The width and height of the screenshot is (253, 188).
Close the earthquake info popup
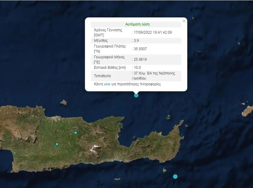184,21
